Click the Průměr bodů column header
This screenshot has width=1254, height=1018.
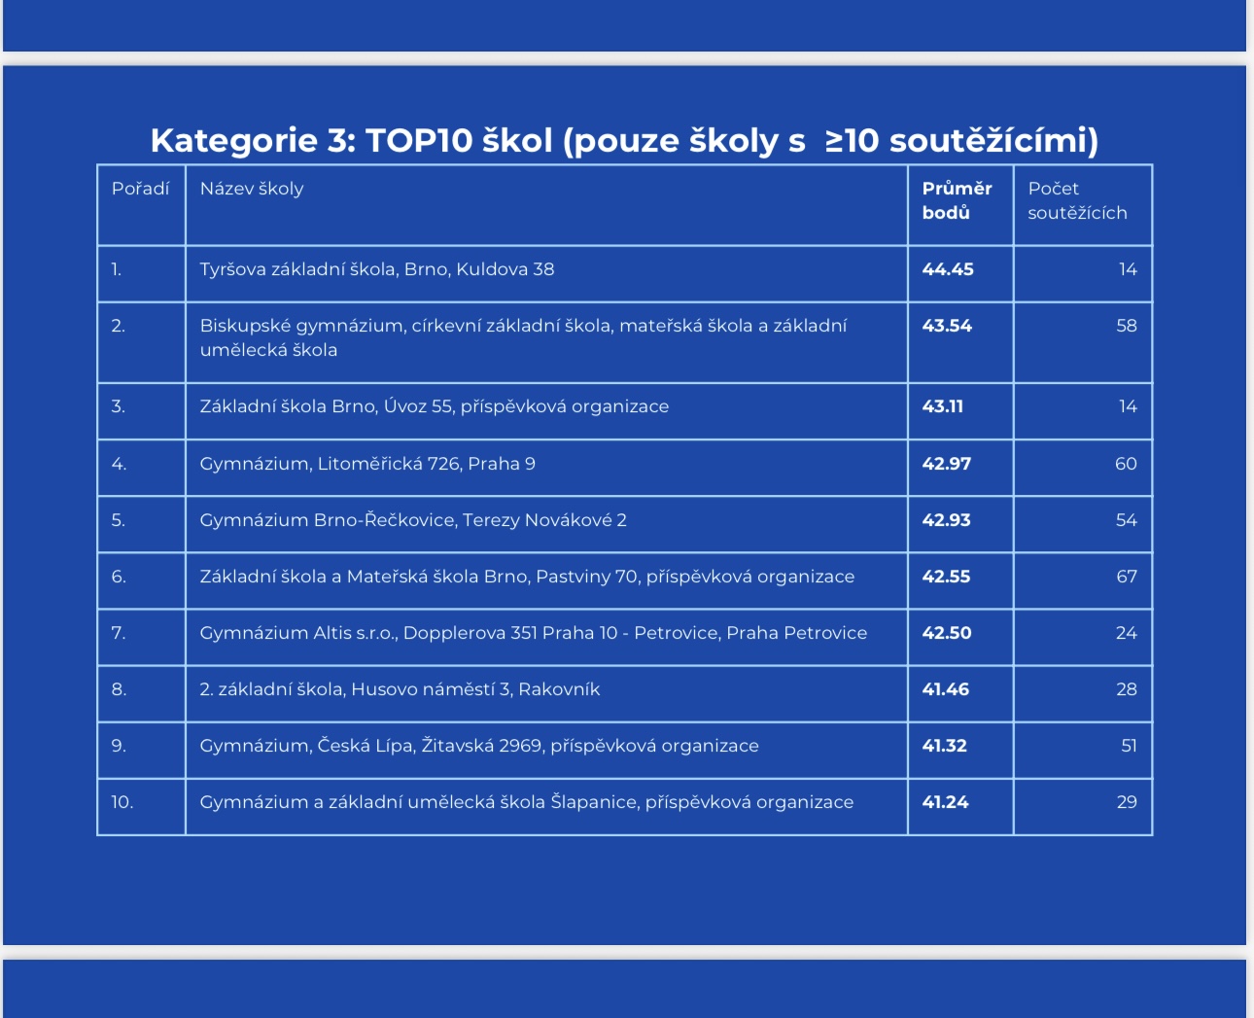957,200
